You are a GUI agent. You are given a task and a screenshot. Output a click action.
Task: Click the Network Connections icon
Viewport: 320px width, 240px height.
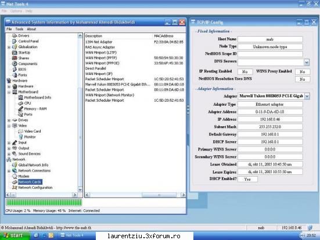(x=15, y=170)
